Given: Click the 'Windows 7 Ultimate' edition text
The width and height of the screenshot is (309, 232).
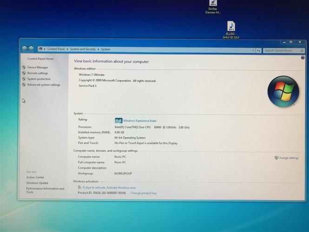Looking at the screenshot, I should tap(92, 75).
